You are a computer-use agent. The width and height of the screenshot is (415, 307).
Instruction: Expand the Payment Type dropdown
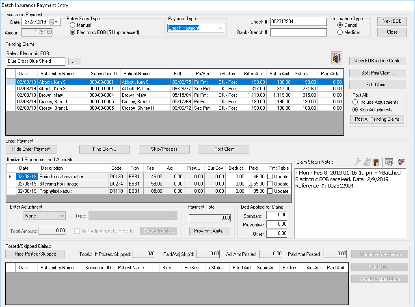click(x=220, y=28)
